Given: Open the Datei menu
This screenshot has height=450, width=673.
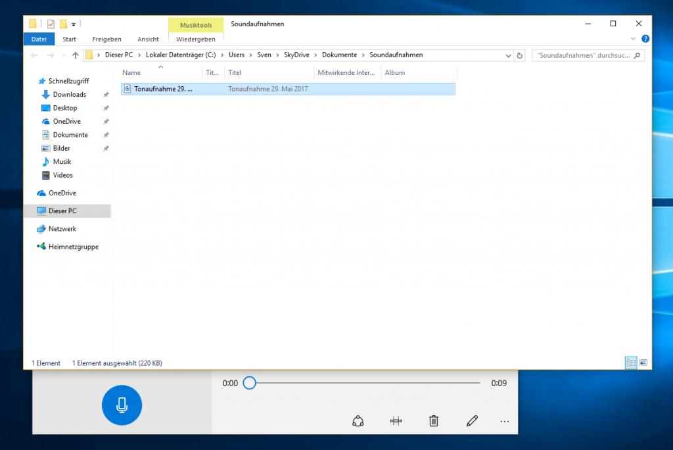Looking at the screenshot, I should 39,39.
